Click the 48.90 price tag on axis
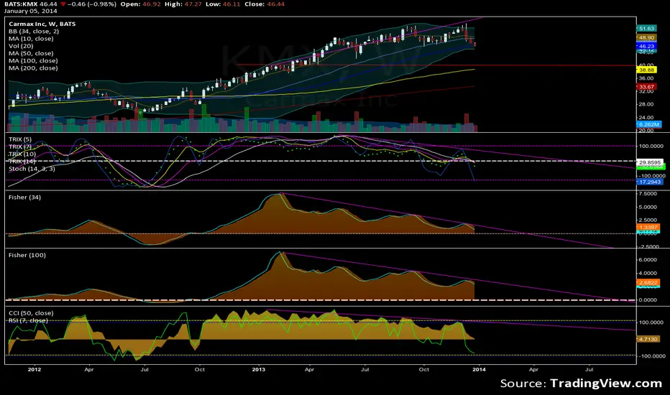Image resolution: width=670 pixels, height=395 pixels. (x=646, y=37)
